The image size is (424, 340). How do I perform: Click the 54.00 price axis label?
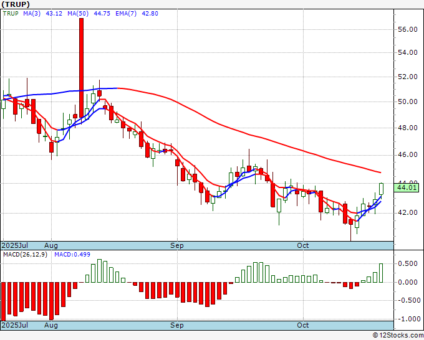click(408, 52)
